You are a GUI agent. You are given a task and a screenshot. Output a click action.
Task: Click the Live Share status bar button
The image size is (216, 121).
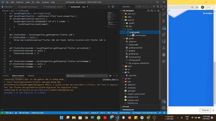[x=24, y=113]
